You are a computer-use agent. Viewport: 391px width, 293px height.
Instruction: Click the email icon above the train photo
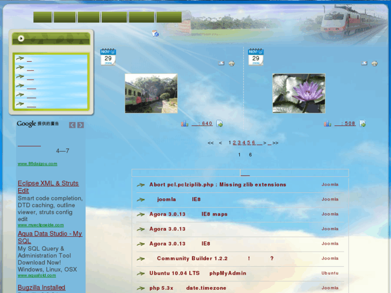[221, 63]
